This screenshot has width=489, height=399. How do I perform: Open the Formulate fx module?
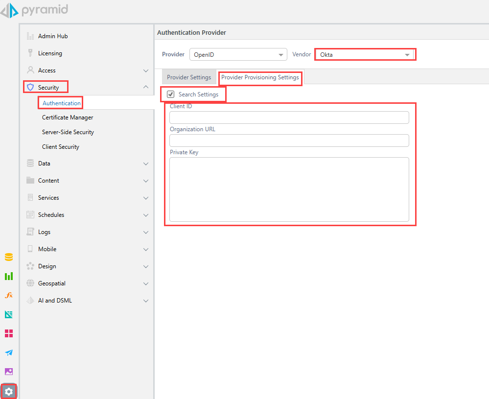8,295
